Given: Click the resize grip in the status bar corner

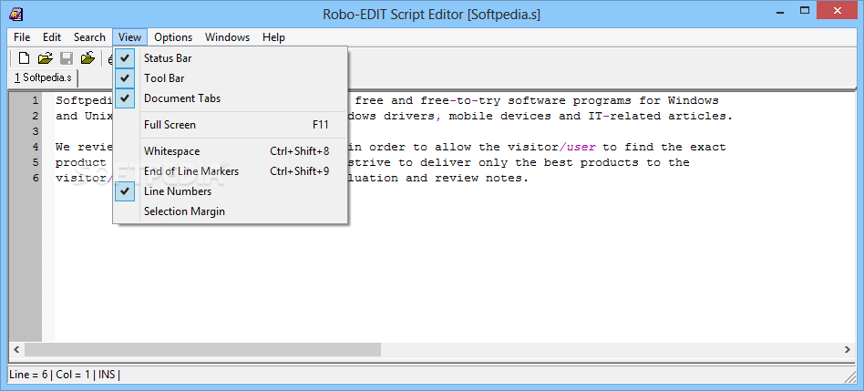Looking at the screenshot, I should point(849,376).
